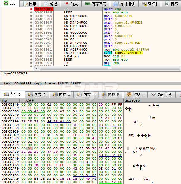
Task: Click the CPU chip icon
Action: [x=6, y=3]
